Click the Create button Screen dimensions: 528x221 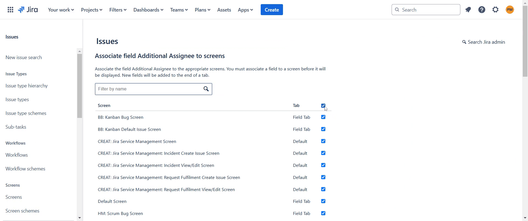point(272,10)
